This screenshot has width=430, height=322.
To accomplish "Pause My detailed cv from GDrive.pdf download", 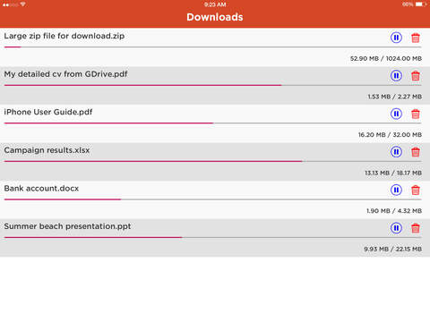I will [396, 76].
